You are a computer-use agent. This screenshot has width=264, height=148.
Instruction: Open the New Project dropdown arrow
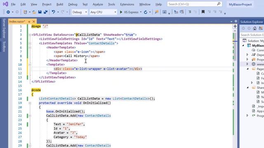tap(30, 12)
